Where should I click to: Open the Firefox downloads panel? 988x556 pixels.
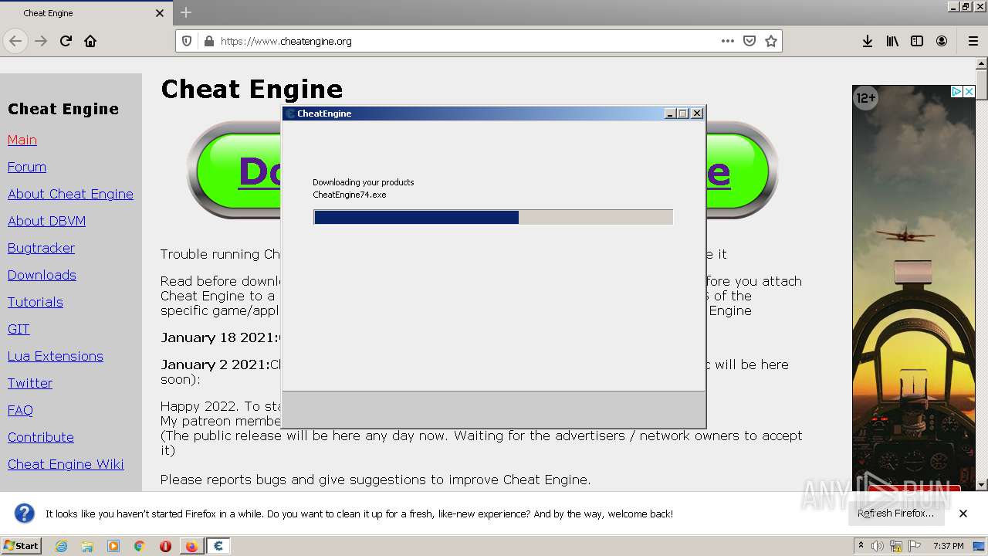tap(868, 41)
